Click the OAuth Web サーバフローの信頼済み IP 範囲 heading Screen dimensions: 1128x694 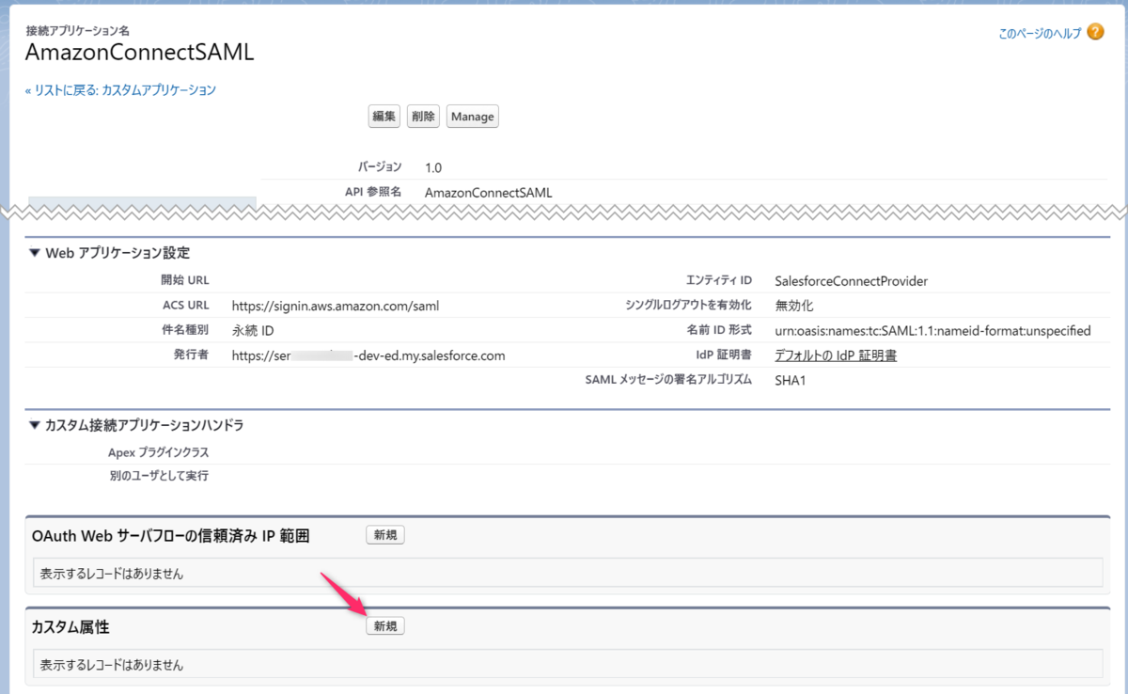pos(170,536)
